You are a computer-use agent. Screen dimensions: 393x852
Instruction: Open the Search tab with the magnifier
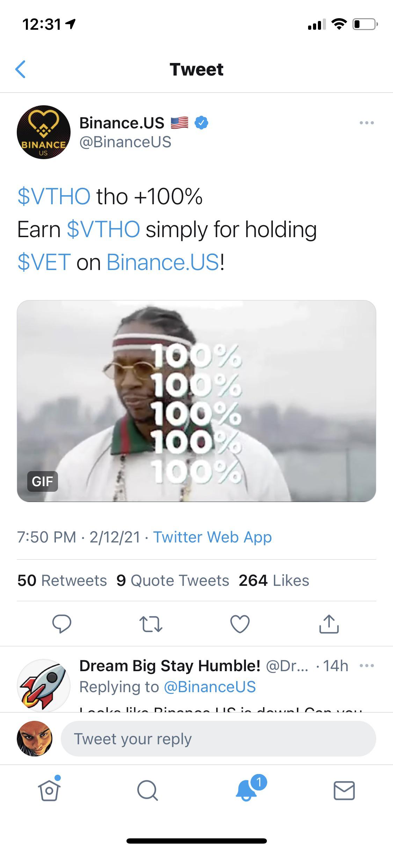point(147,790)
